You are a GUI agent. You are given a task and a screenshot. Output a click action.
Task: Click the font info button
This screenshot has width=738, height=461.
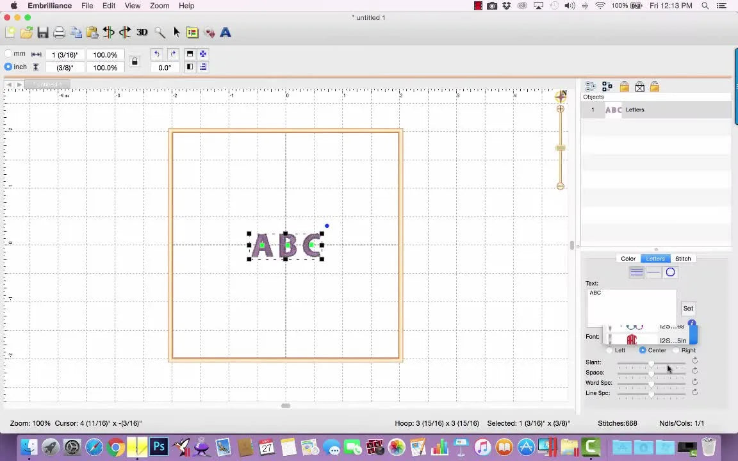pyautogui.click(x=692, y=323)
